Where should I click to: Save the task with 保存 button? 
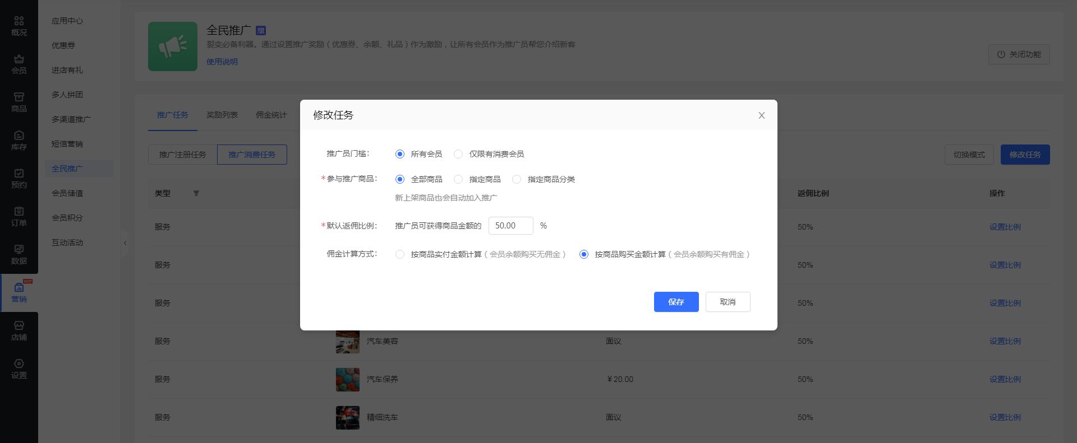tap(676, 302)
